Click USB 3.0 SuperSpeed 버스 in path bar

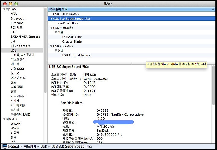[x=71, y=146]
